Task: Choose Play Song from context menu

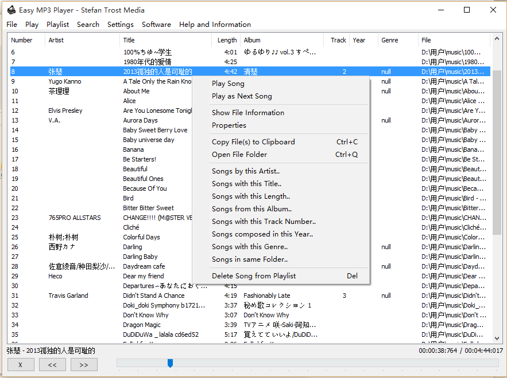Action: tap(228, 84)
